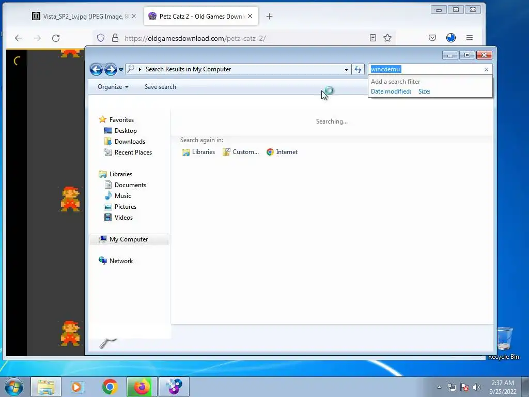Toggle Firefox reader view icon
This screenshot has width=529, height=397.
373,38
